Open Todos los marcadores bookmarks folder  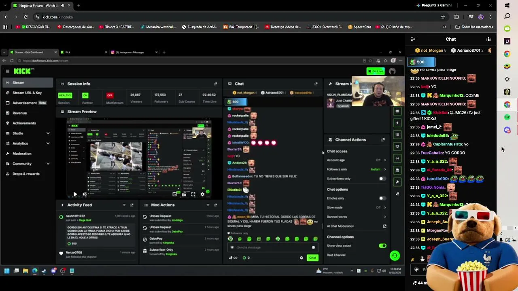(474, 27)
